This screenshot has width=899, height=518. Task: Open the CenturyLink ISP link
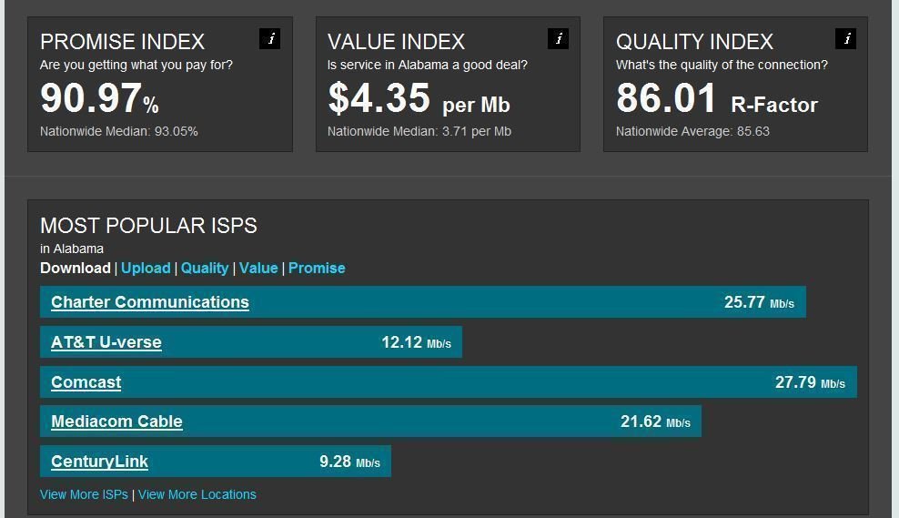tap(99, 462)
